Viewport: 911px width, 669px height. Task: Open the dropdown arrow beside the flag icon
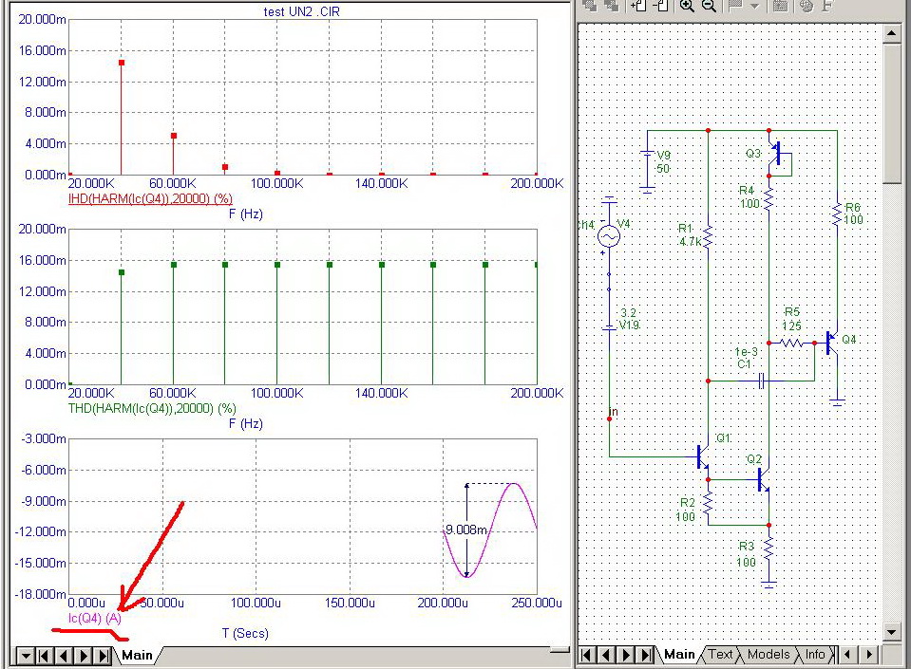(754, 6)
